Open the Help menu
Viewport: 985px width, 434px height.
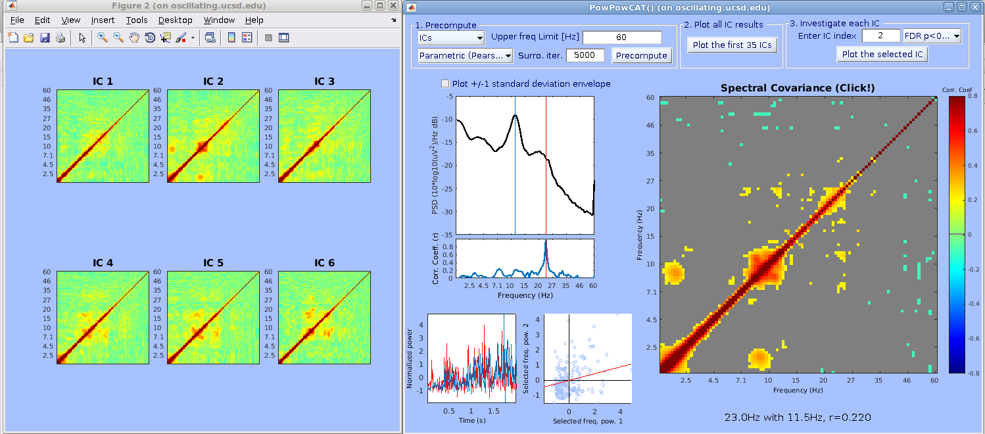click(x=254, y=20)
